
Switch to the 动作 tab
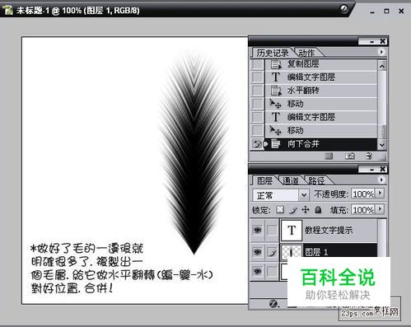[x=306, y=53]
